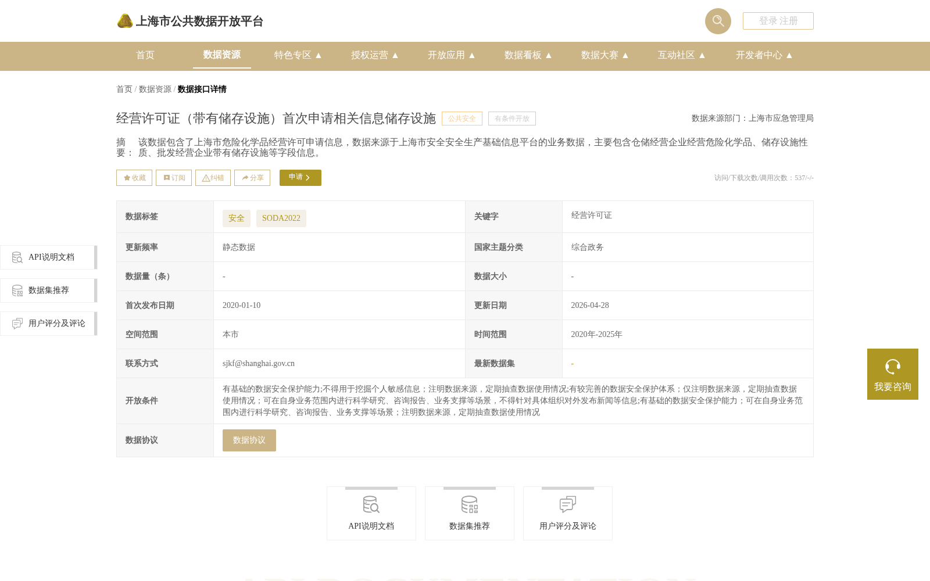Click the 最新数据集 dash value

(x=573, y=364)
